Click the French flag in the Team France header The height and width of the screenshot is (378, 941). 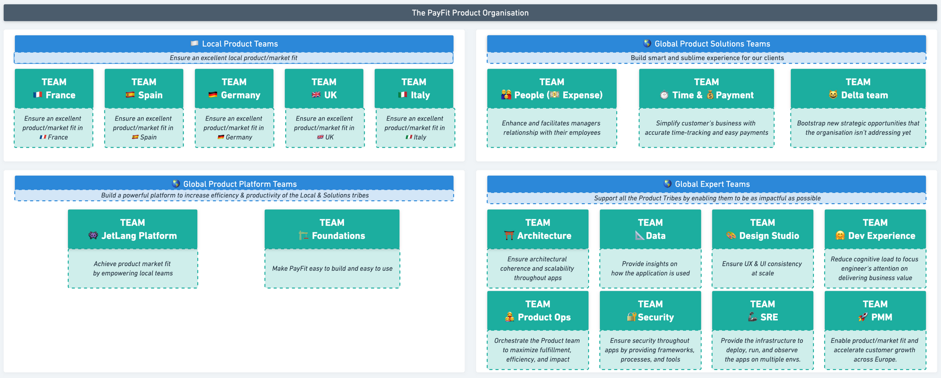click(38, 95)
